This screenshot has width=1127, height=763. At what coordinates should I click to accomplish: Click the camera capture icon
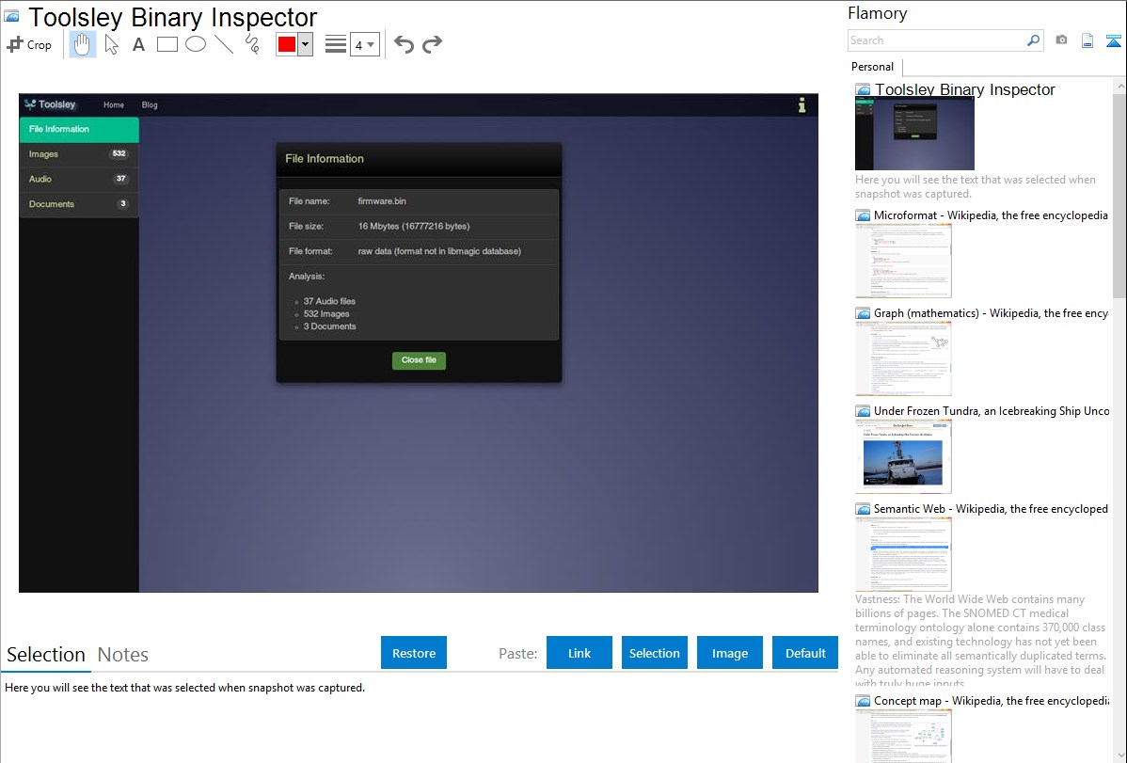coord(1061,40)
